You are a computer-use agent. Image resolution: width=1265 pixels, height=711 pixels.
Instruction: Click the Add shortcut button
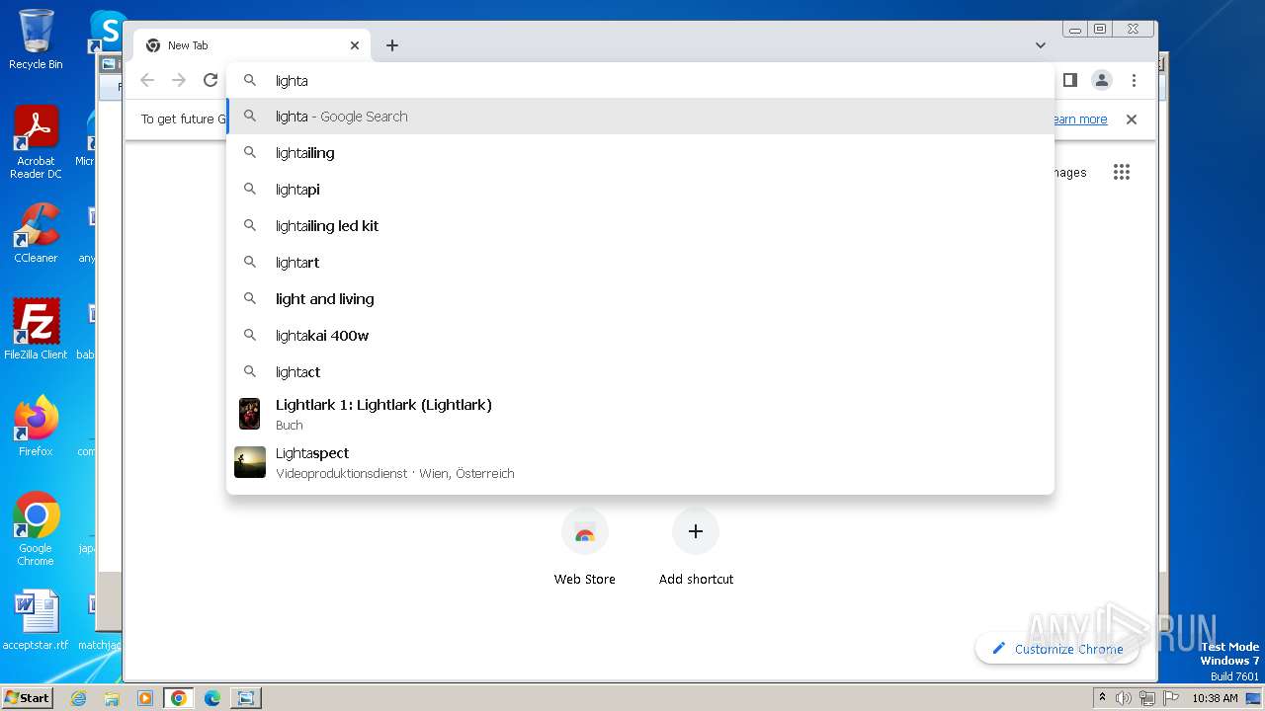tap(696, 548)
